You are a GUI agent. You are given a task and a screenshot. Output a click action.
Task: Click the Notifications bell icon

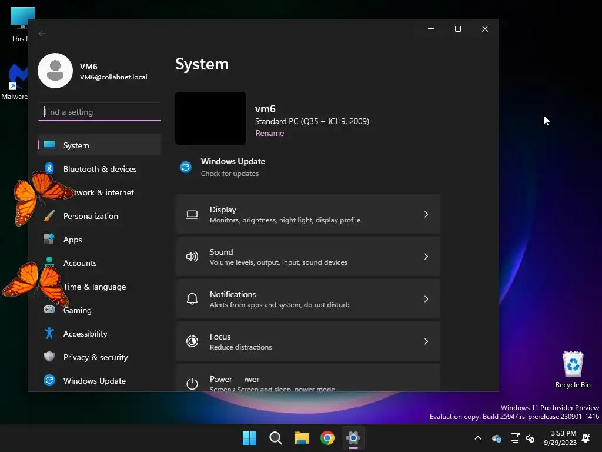click(x=192, y=298)
